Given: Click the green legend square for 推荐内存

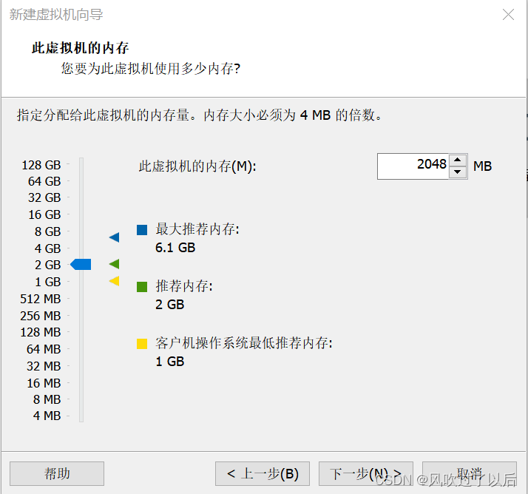Looking at the screenshot, I should (x=142, y=287).
